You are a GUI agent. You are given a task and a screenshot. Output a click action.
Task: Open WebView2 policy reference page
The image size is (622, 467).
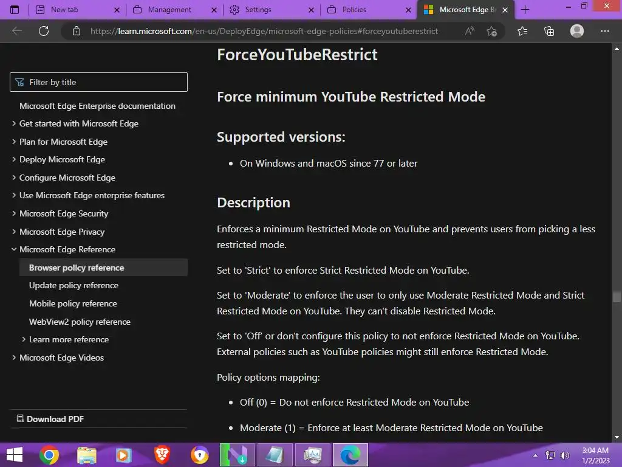coord(80,322)
